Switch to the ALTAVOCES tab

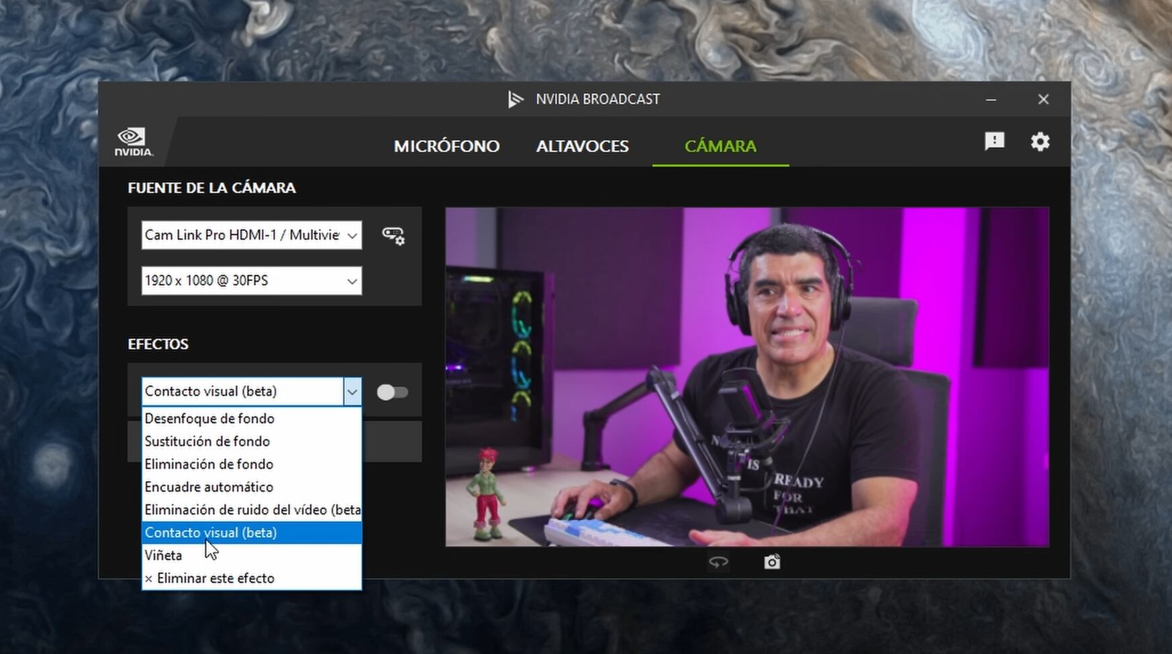pos(582,146)
